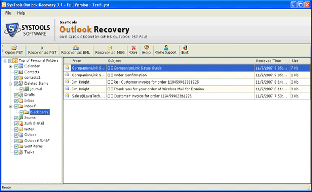The width and height of the screenshot is (312, 192).
Task: Collapse the inbox!* tree node
Action: (x=10, y=106)
